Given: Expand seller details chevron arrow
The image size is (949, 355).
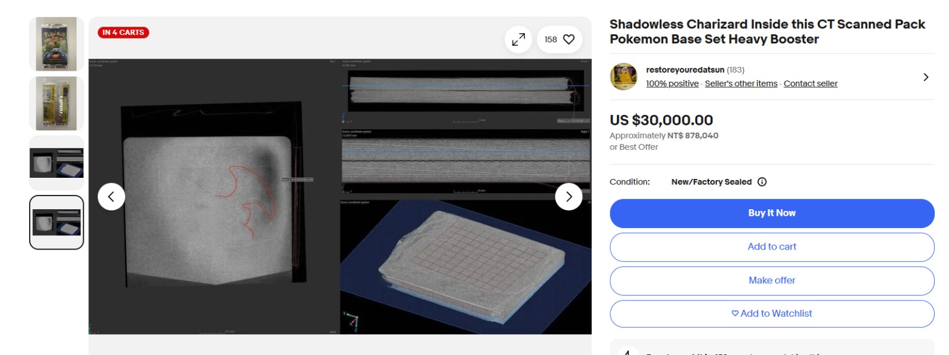Looking at the screenshot, I should [x=926, y=77].
